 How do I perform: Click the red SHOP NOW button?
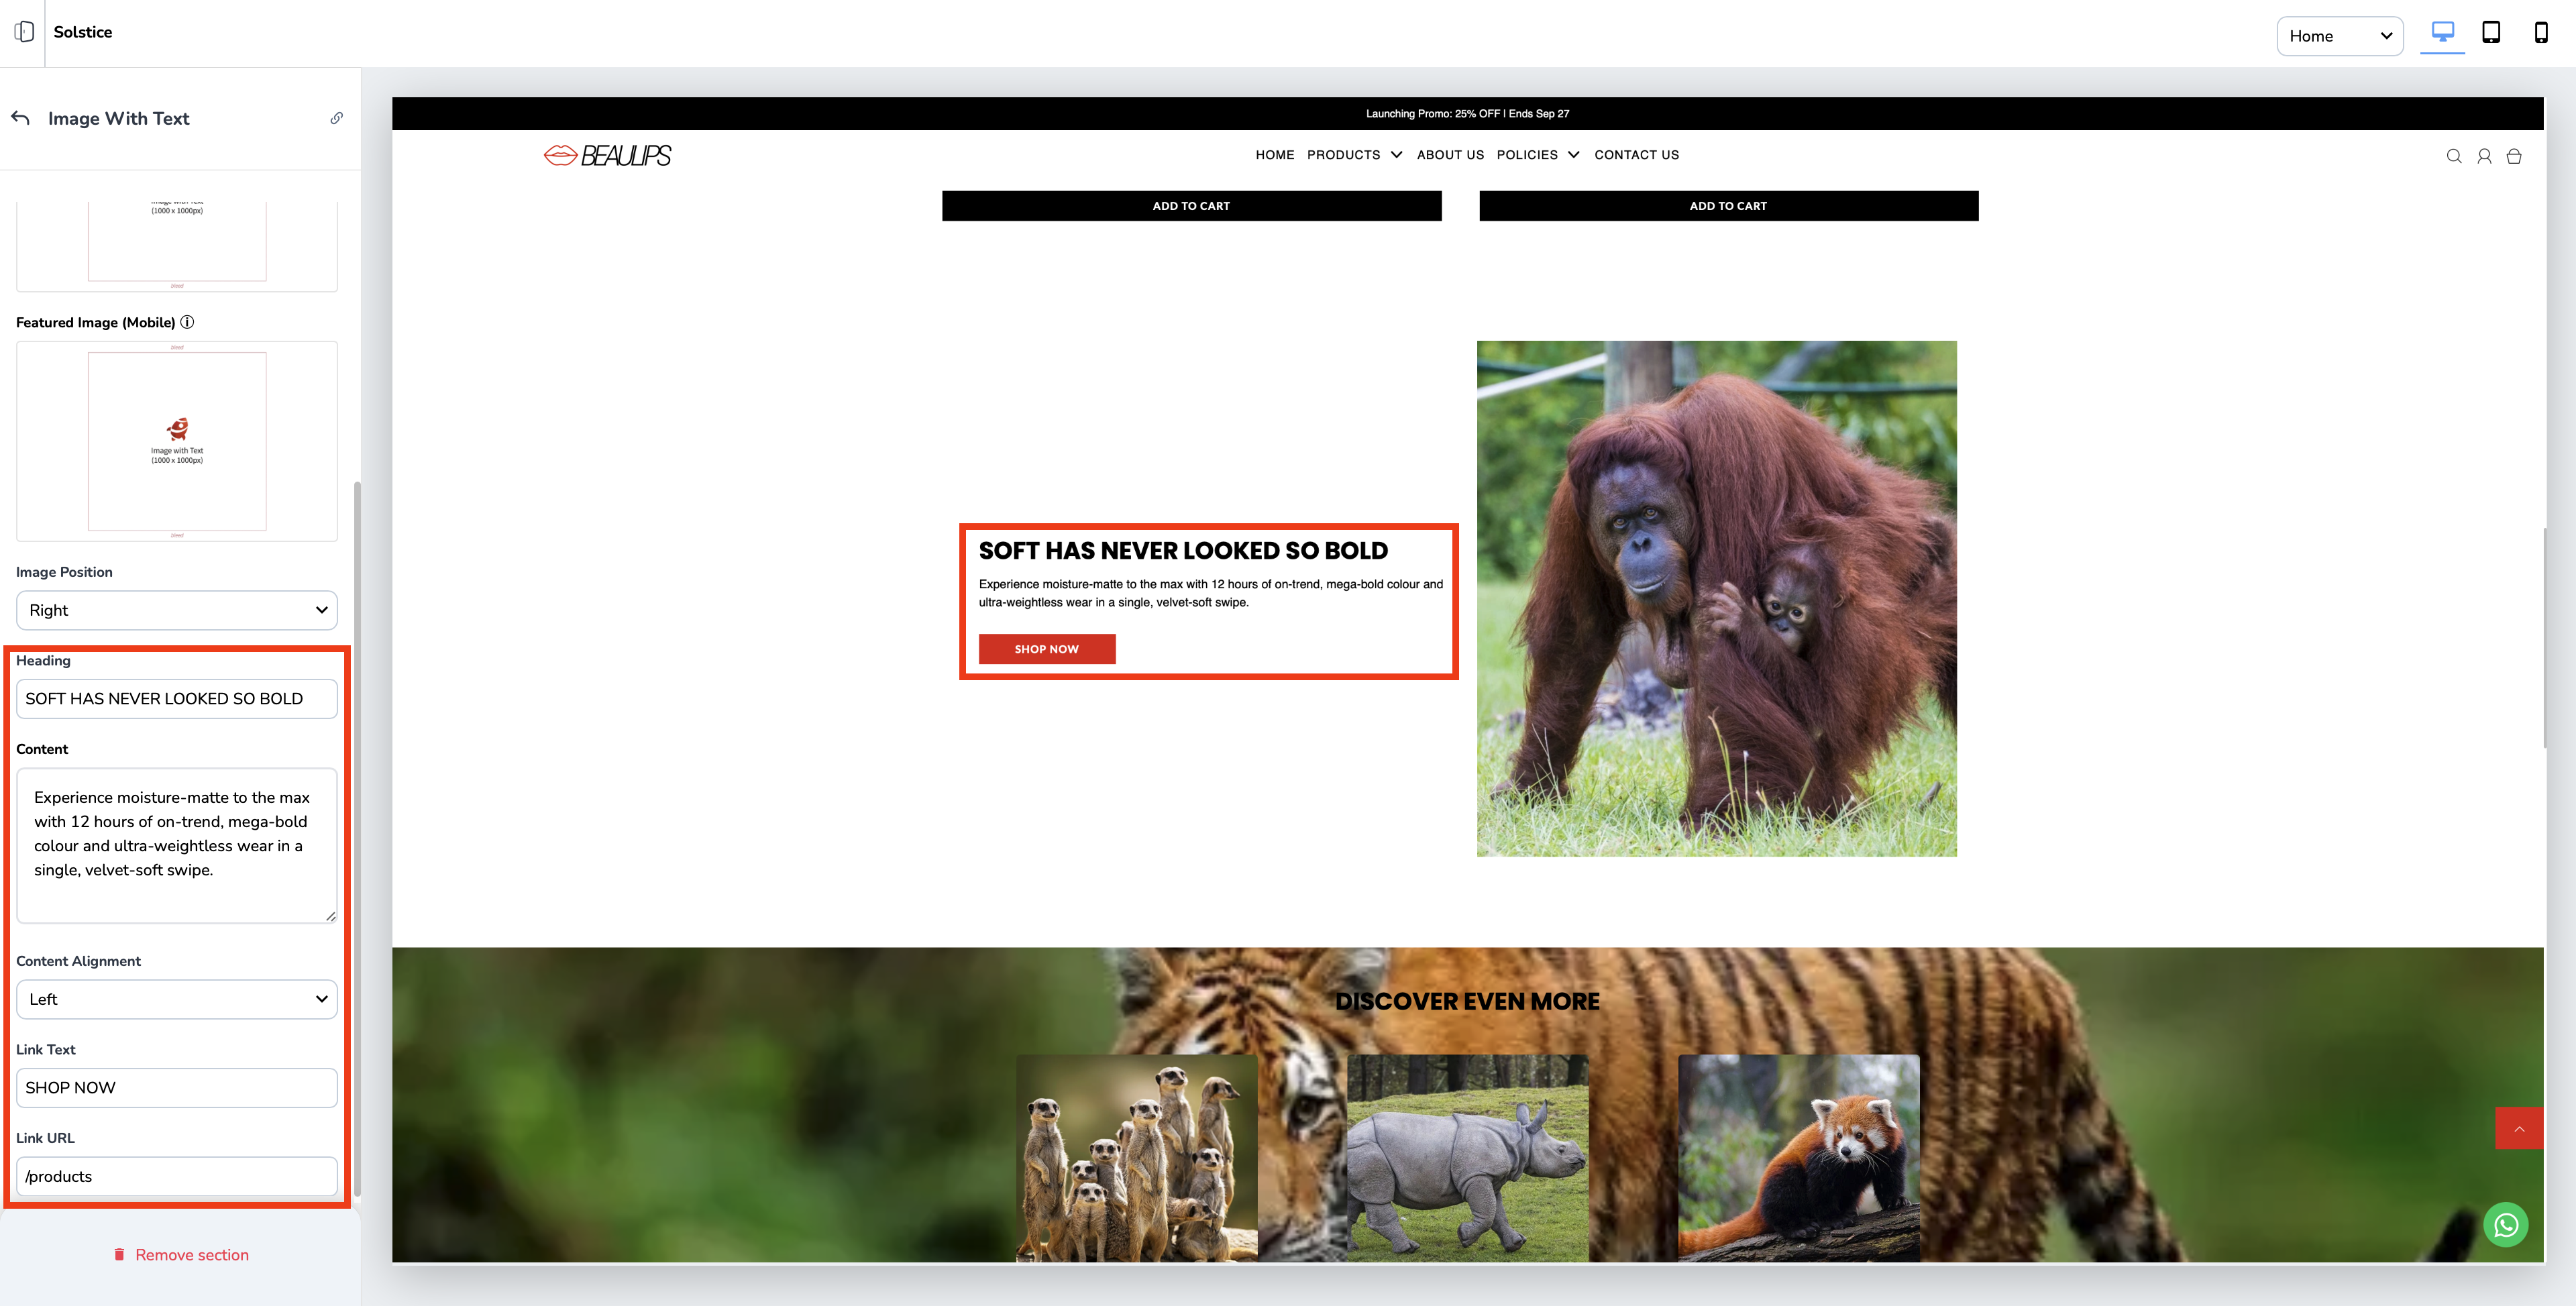(1046, 649)
